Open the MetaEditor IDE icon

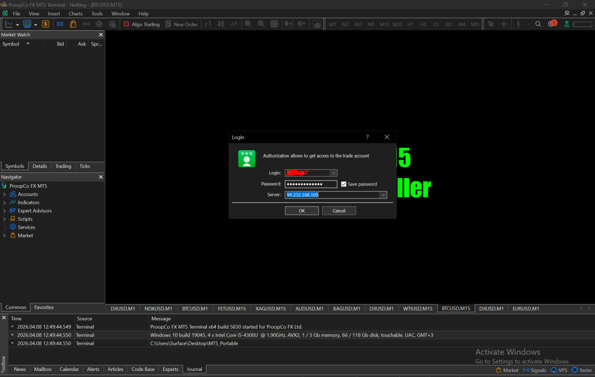click(x=60, y=24)
